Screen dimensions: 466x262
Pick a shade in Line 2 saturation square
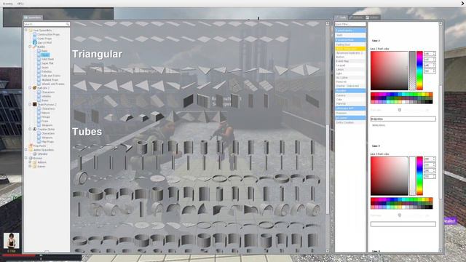[389, 71]
